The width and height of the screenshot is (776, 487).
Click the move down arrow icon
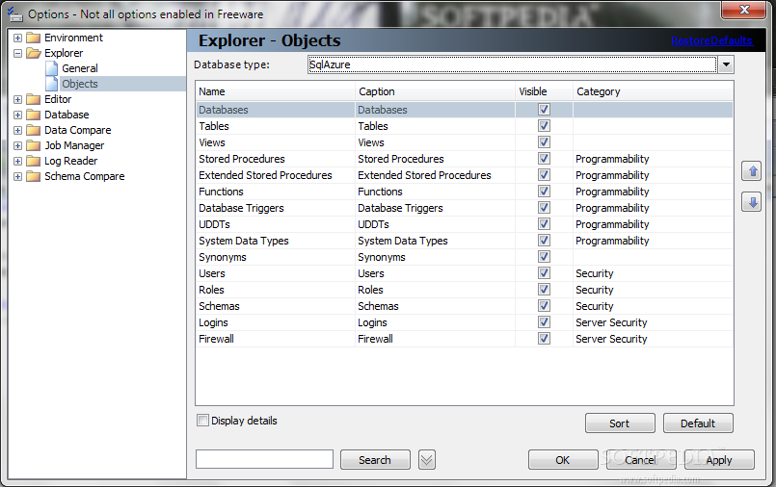pyautogui.click(x=752, y=202)
